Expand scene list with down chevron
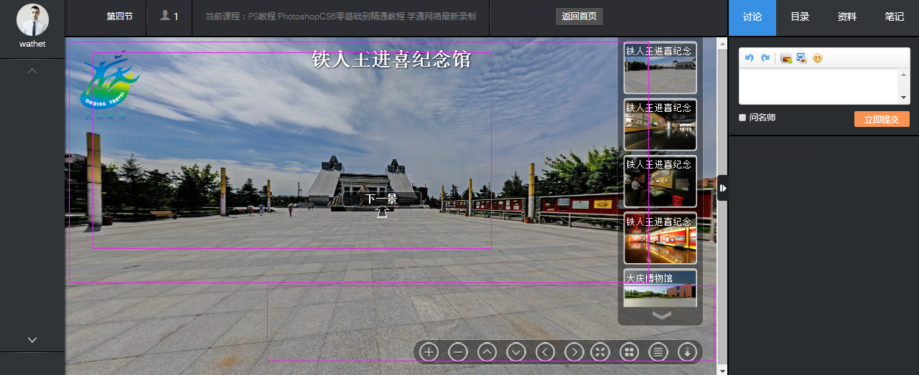919x375 pixels. pos(661,315)
